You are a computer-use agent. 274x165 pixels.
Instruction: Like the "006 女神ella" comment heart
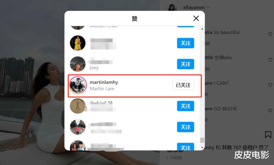point(270,60)
